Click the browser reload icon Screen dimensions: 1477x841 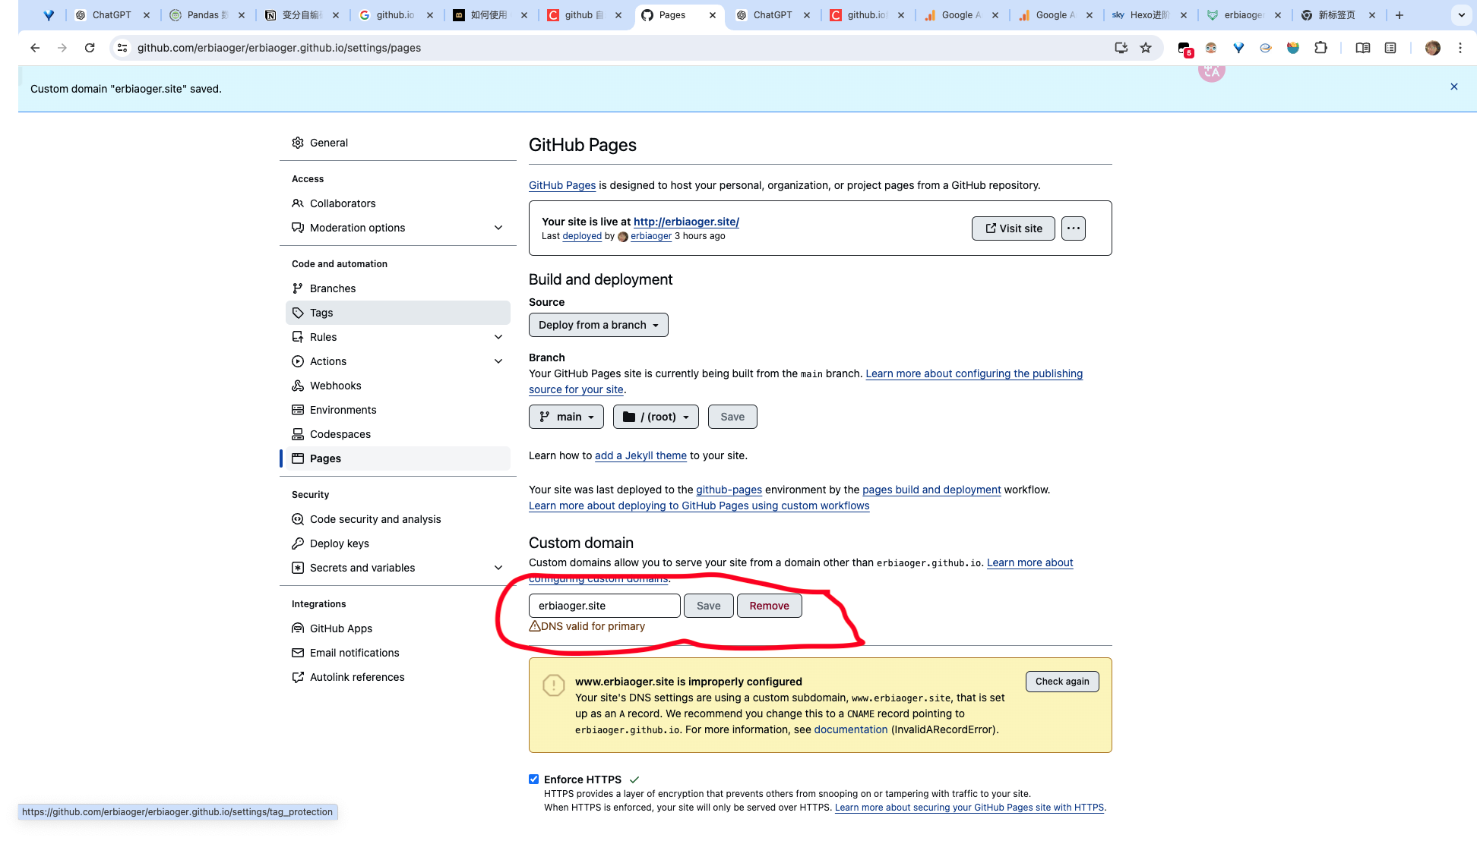[x=90, y=48]
